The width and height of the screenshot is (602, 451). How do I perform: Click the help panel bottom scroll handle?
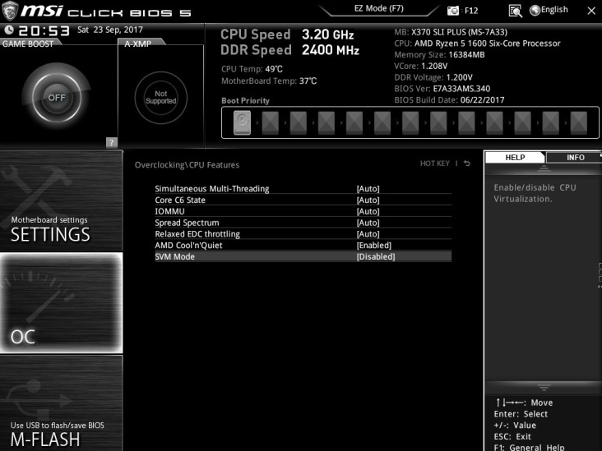[544, 388]
